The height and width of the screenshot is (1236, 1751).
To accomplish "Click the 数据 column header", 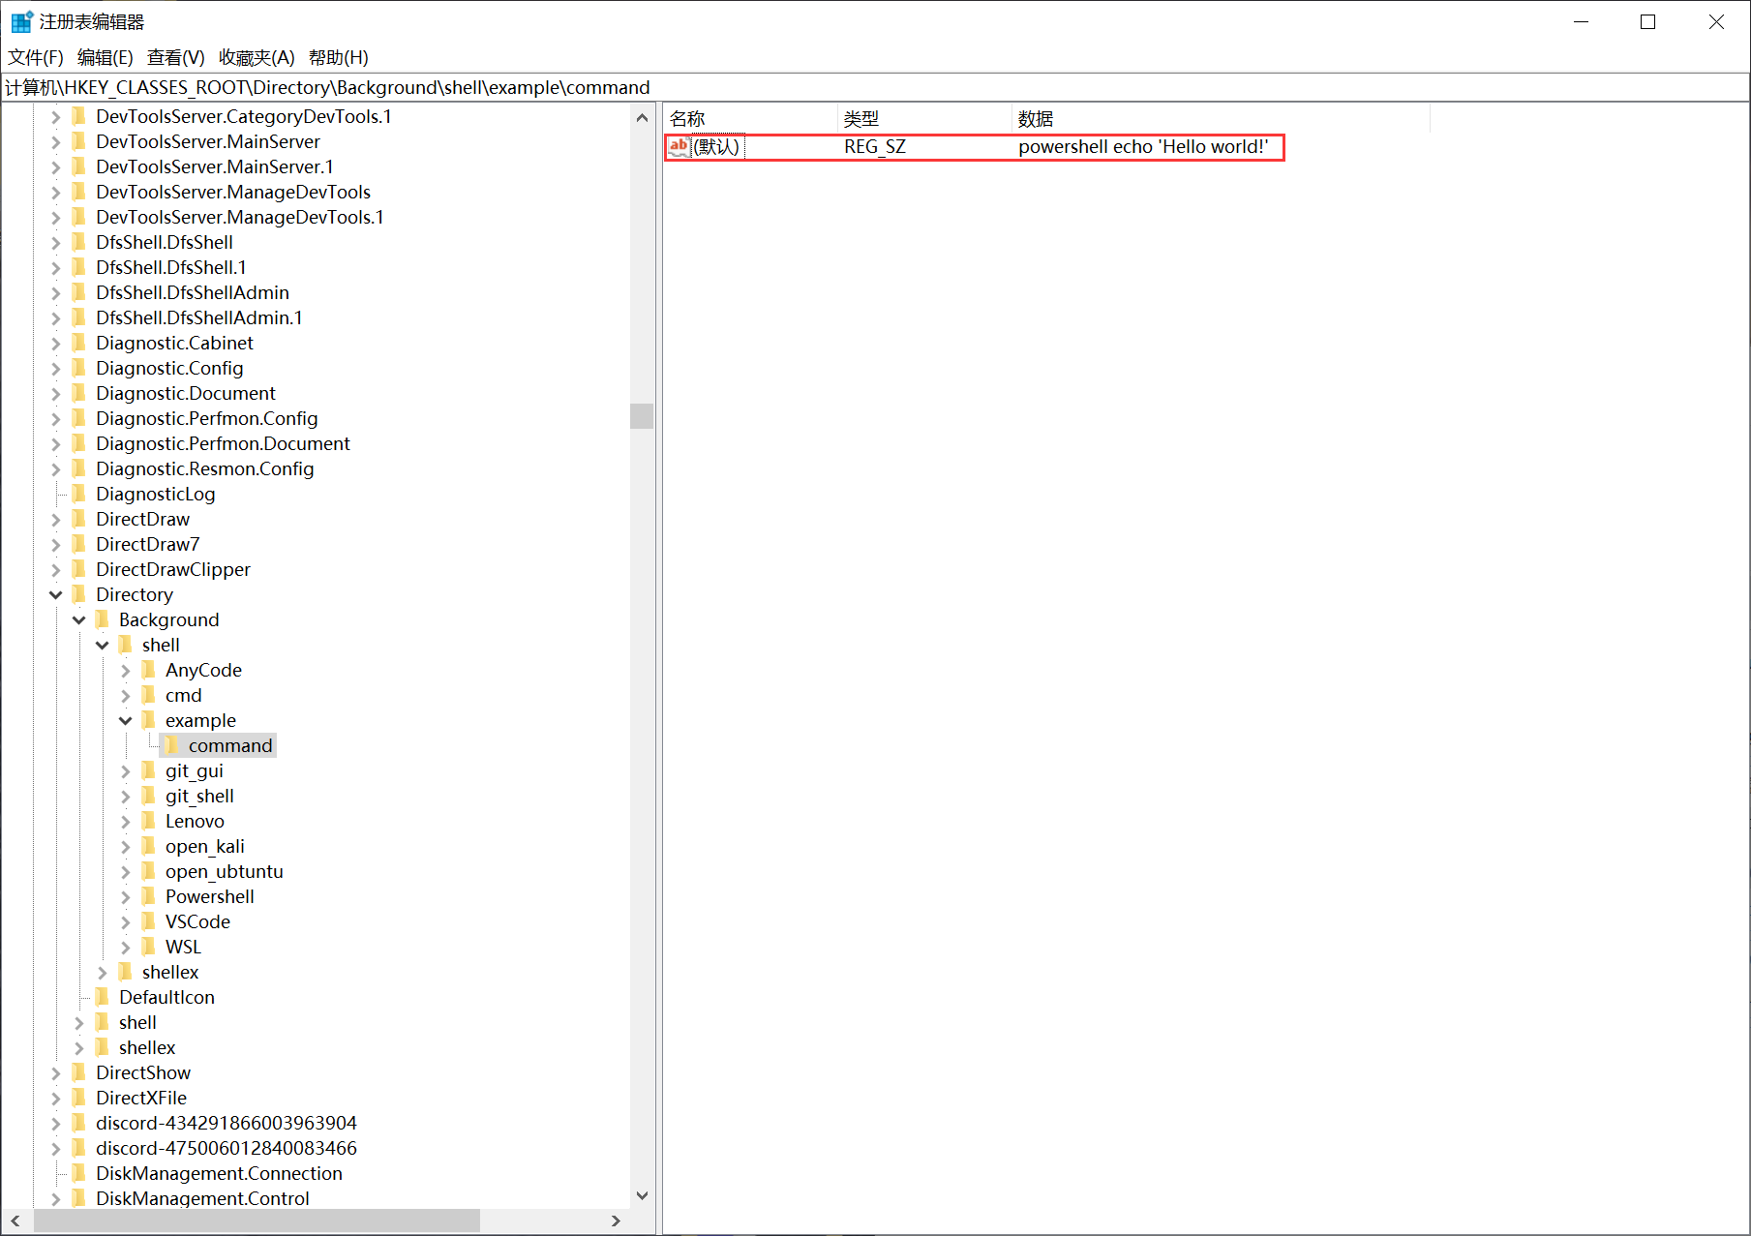I will [1036, 119].
